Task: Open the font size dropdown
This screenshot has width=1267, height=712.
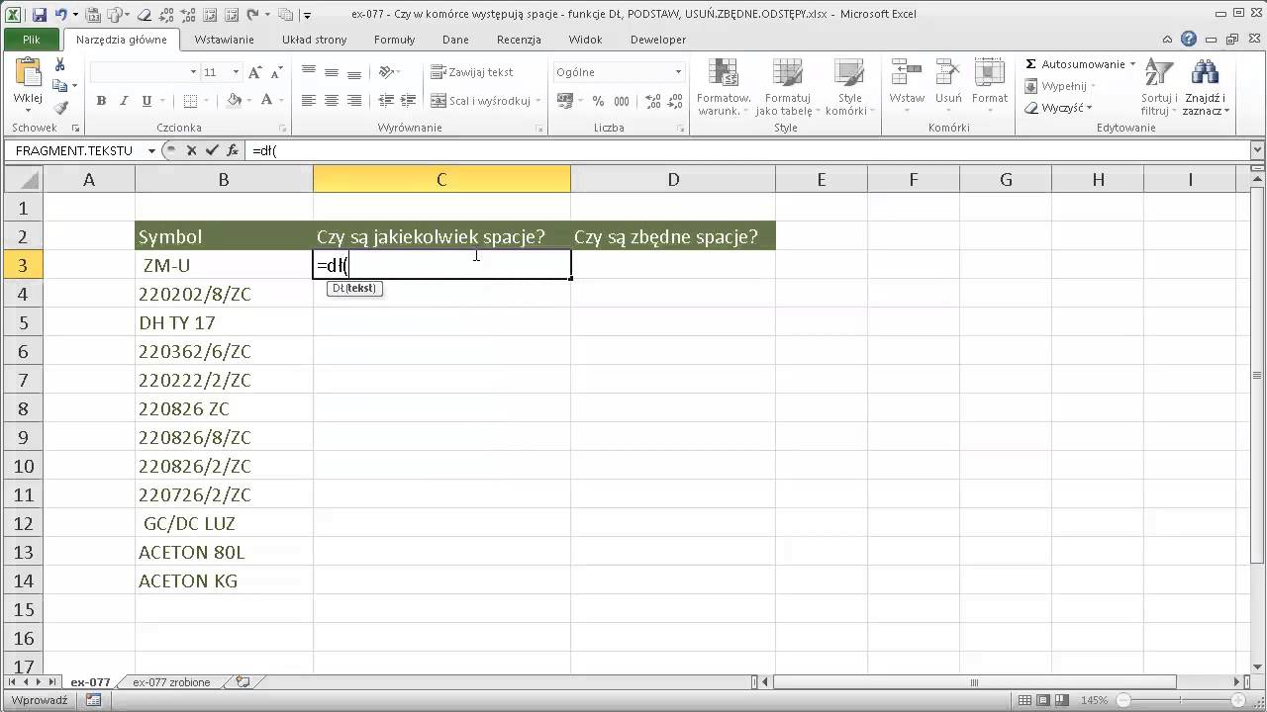Action: [235, 72]
